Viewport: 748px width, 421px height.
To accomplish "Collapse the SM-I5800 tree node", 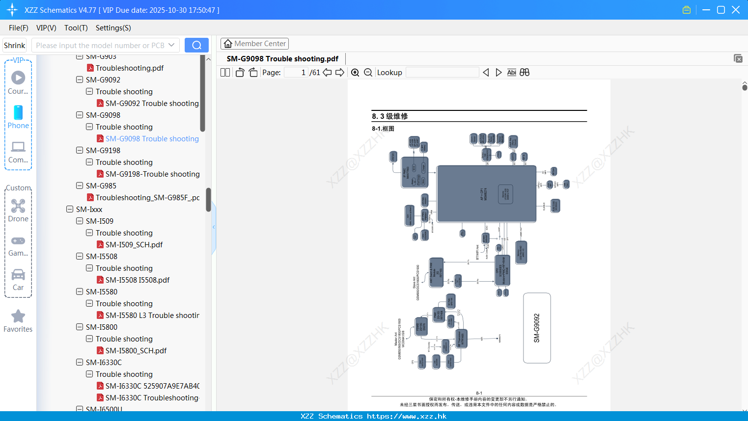I will pyautogui.click(x=80, y=327).
